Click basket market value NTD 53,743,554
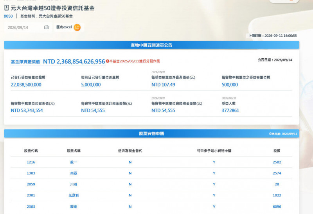The height and width of the screenshot is (214, 313). click(x=27, y=110)
